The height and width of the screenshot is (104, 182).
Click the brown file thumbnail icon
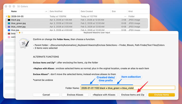[9, 34]
